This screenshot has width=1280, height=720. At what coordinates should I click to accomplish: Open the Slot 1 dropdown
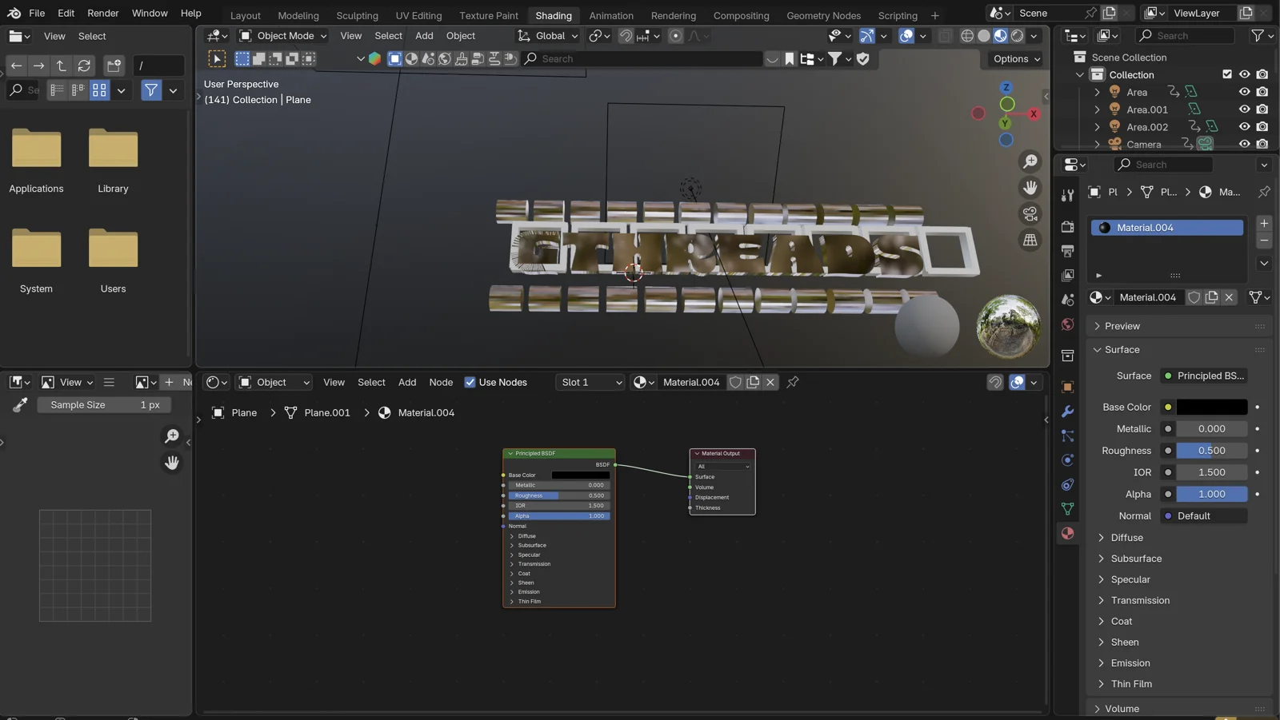pyautogui.click(x=590, y=382)
